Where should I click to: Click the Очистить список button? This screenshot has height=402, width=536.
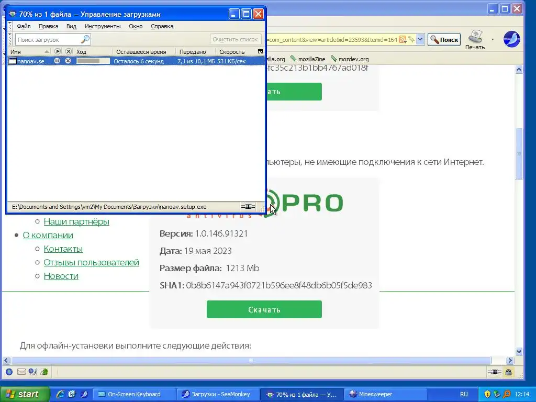point(236,39)
